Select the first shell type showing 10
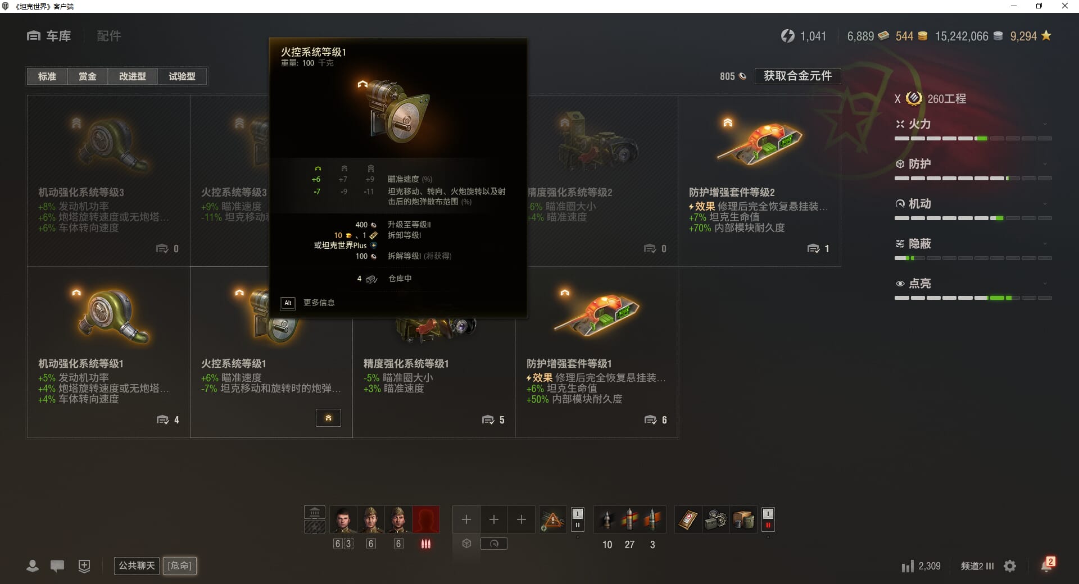Image resolution: width=1079 pixels, height=584 pixels. (x=607, y=519)
